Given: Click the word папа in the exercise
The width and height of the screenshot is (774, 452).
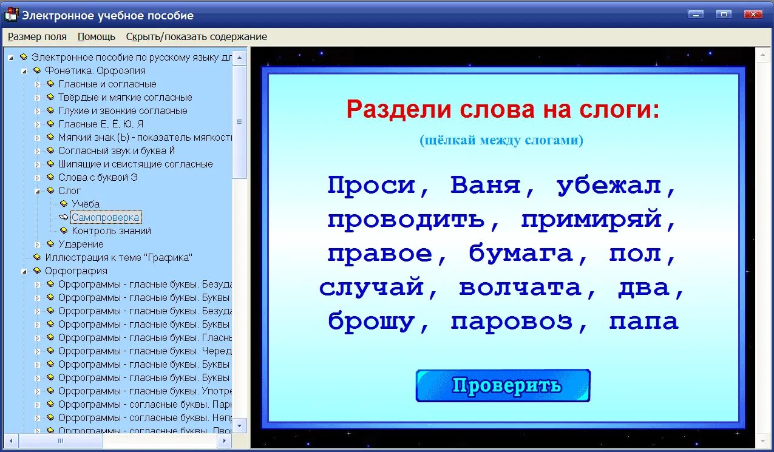Looking at the screenshot, I should [644, 322].
